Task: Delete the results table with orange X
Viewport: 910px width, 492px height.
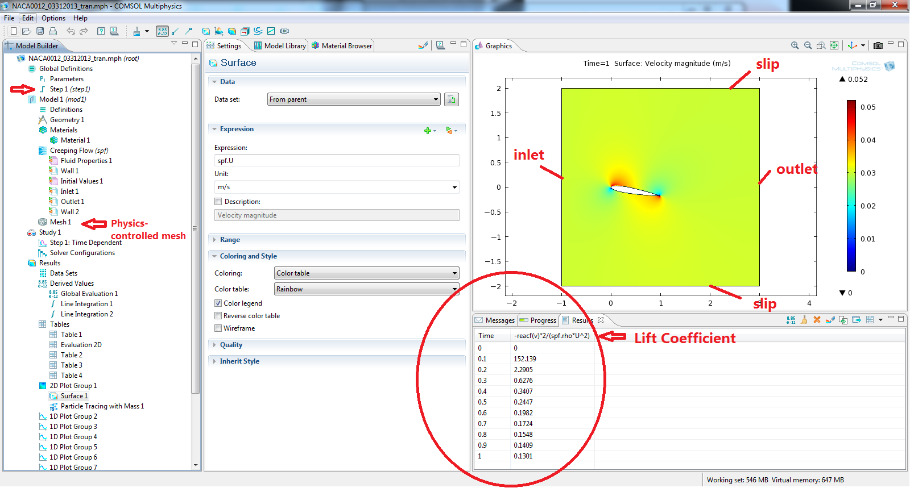Action: tap(817, 320)
